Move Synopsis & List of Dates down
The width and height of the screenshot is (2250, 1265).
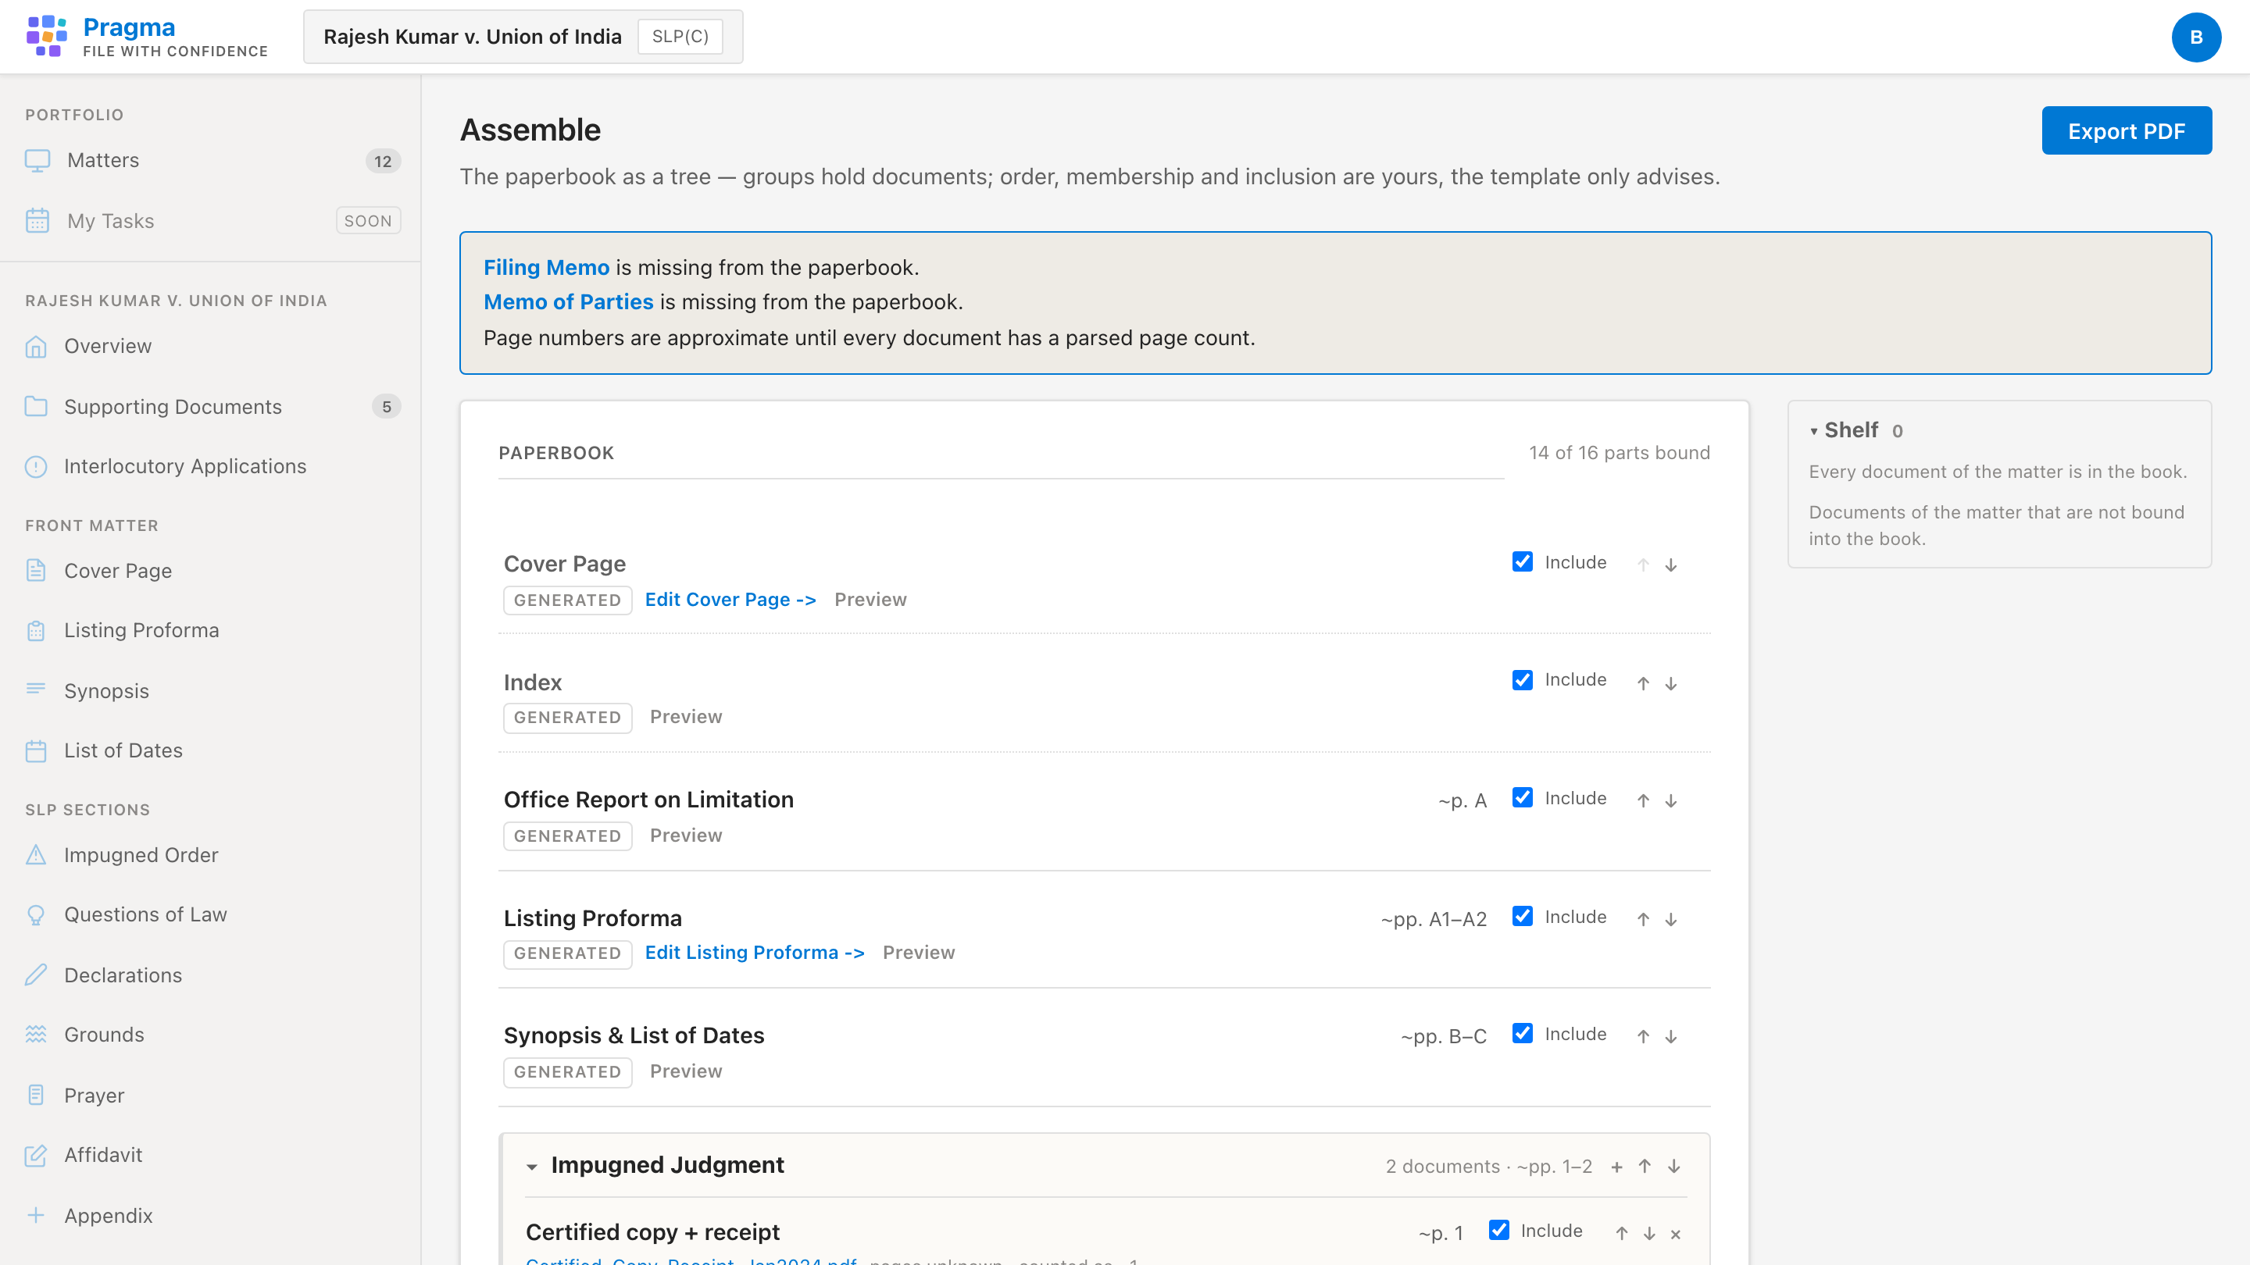(x=1670, y=1036)
